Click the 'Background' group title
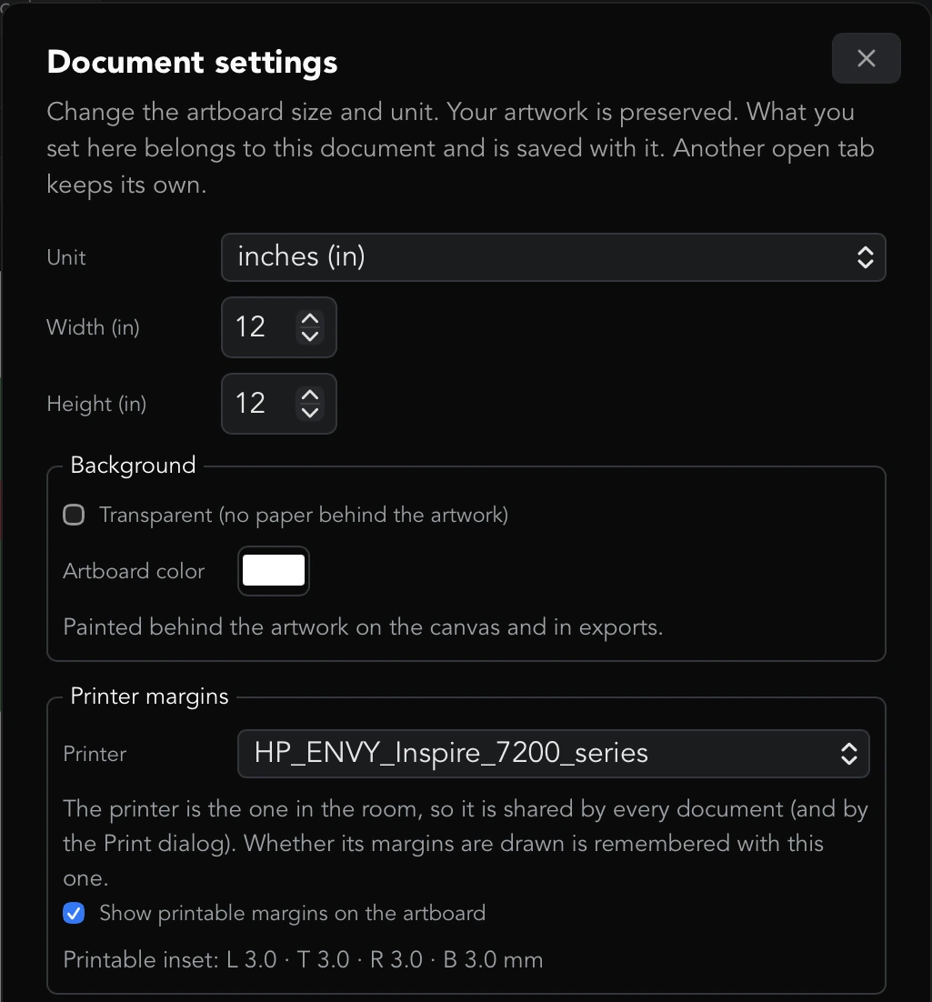Viewport: 932px width, 1002px height. coord(133,466)
